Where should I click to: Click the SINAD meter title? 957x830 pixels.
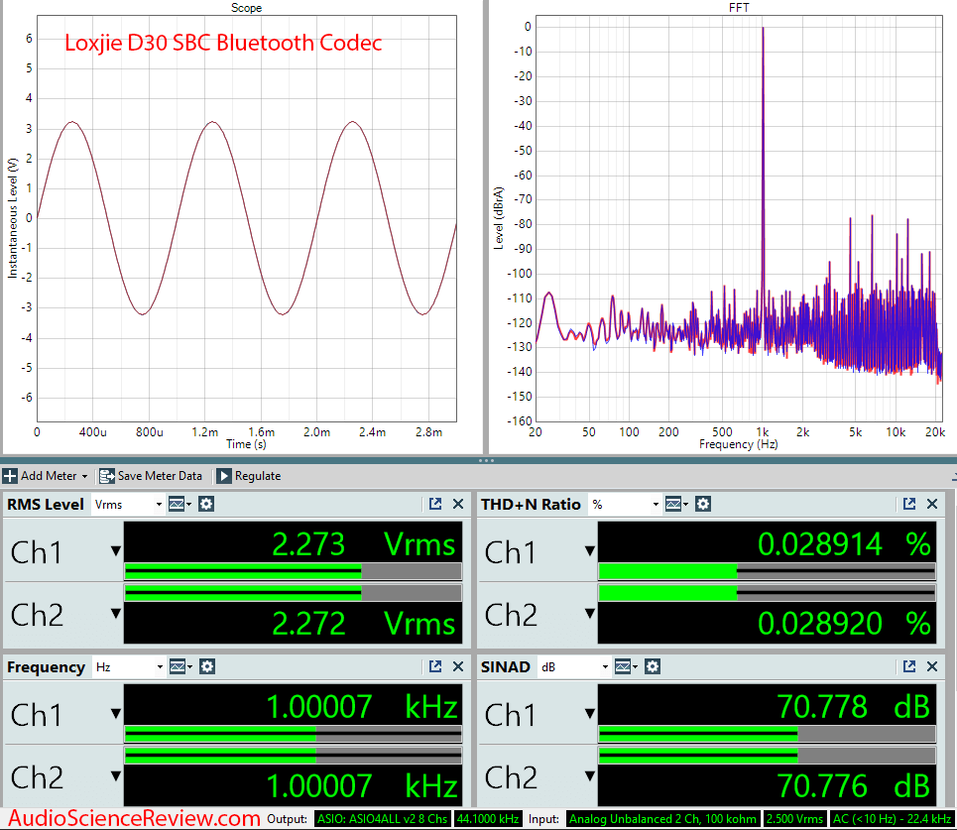click(506, 667)
